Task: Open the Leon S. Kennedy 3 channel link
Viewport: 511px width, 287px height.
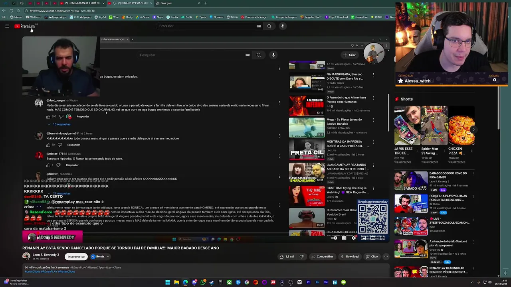Action: click(x=46, y=255)
